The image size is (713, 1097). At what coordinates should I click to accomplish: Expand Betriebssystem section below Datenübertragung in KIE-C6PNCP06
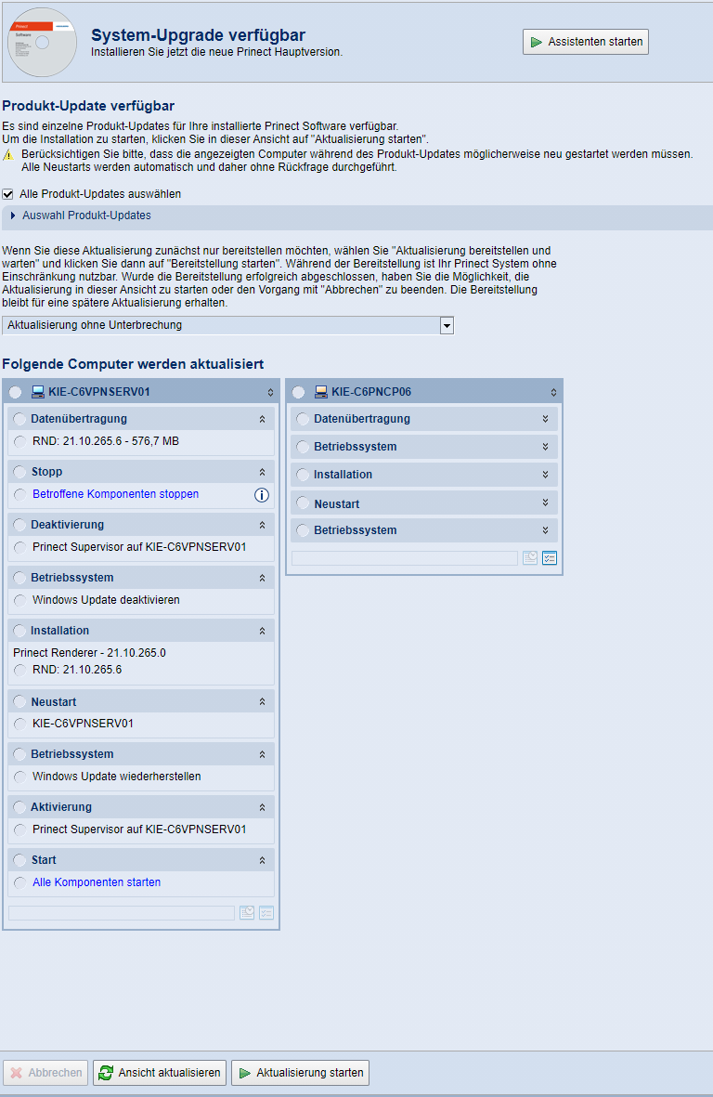(545, 447)
